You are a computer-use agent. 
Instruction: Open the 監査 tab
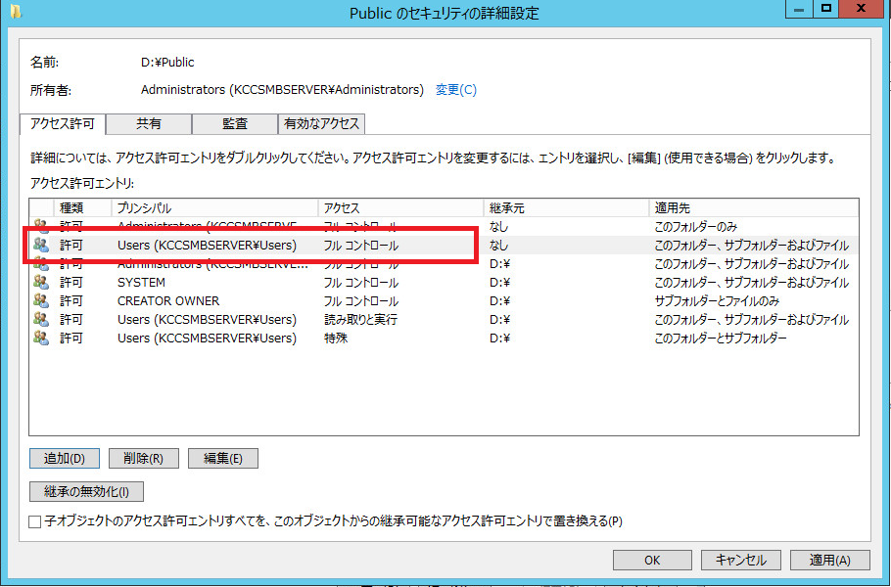tap(236, 123)
